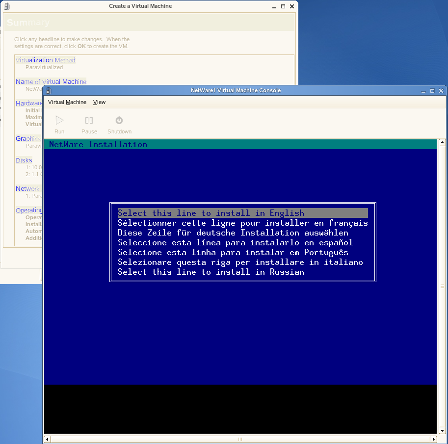Close the Create a Virtual Machine window
The image size is (448, 444).
click(x=292, y=6)
